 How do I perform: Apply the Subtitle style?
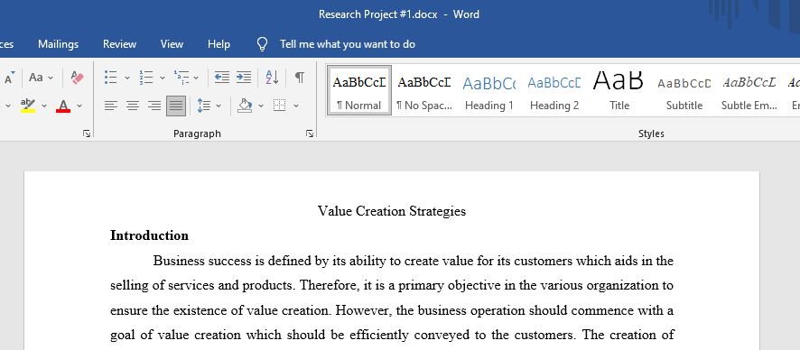(684, 90)
